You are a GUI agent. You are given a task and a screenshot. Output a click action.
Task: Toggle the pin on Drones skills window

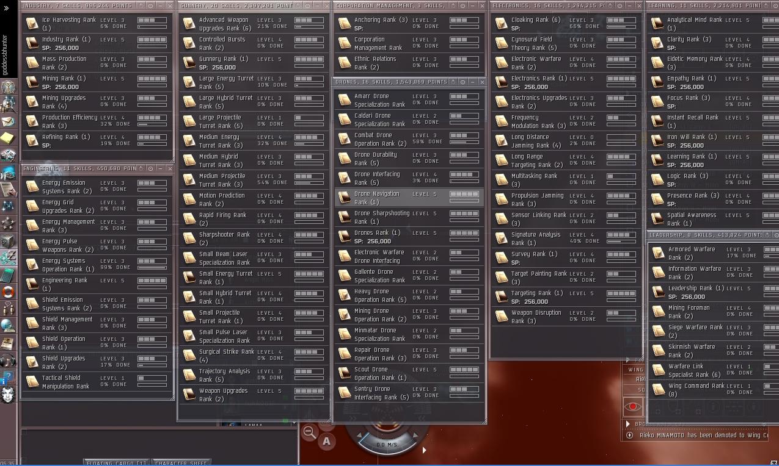453,82
